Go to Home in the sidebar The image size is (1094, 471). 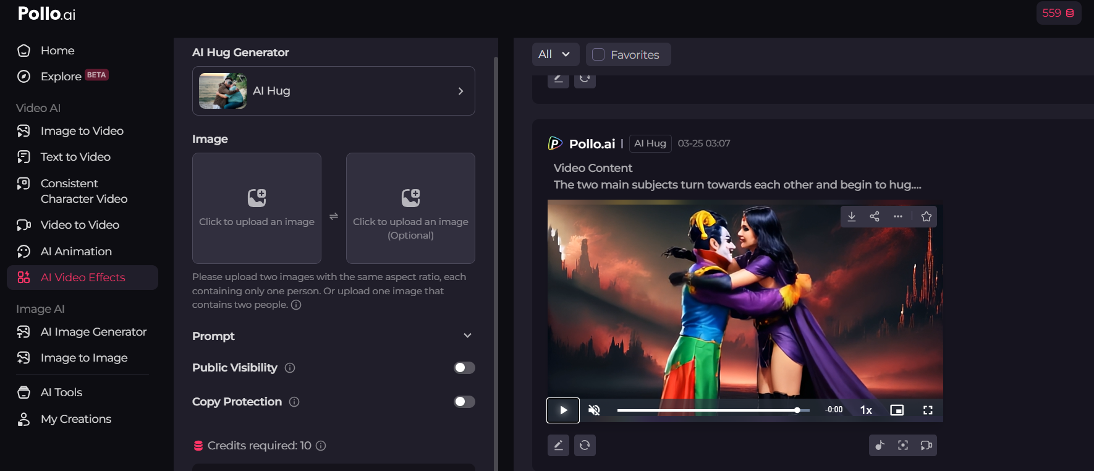tap(57, 51)
